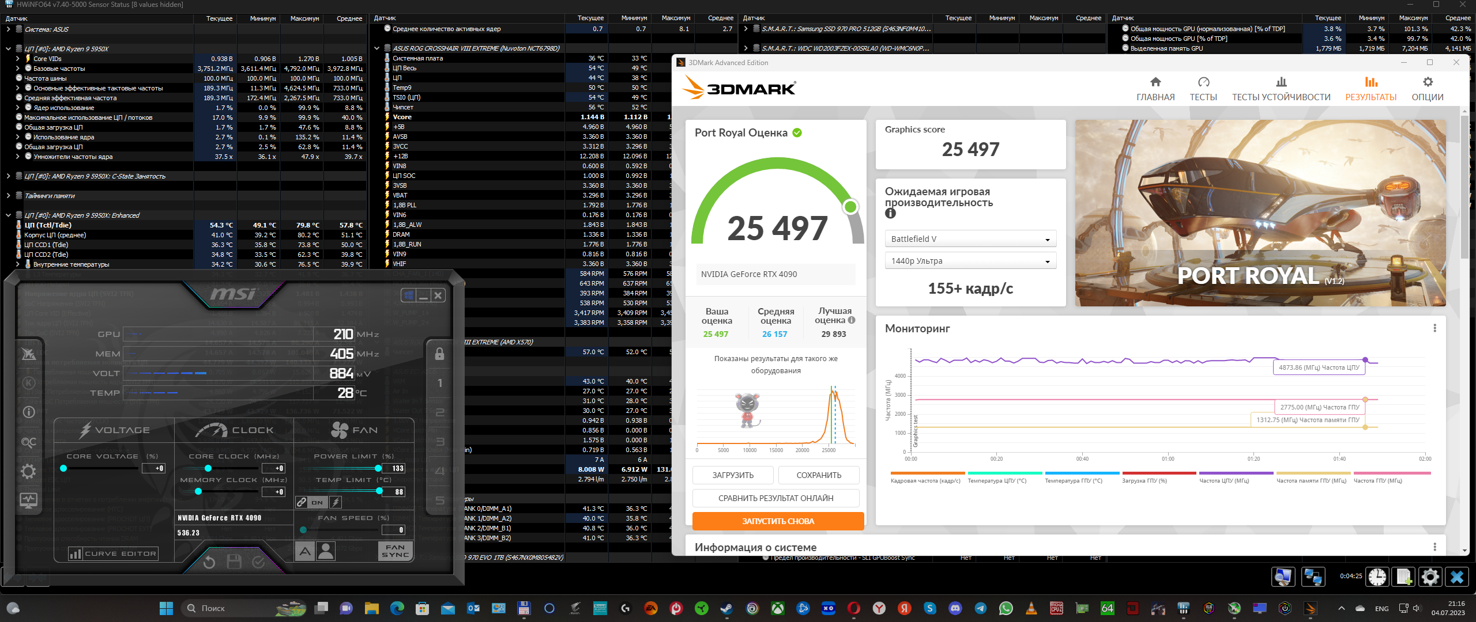1476x622 pixels.
Task: Click HWiNFO reset clock icon
Action: pyautogui.click(x=1377, y=577)
